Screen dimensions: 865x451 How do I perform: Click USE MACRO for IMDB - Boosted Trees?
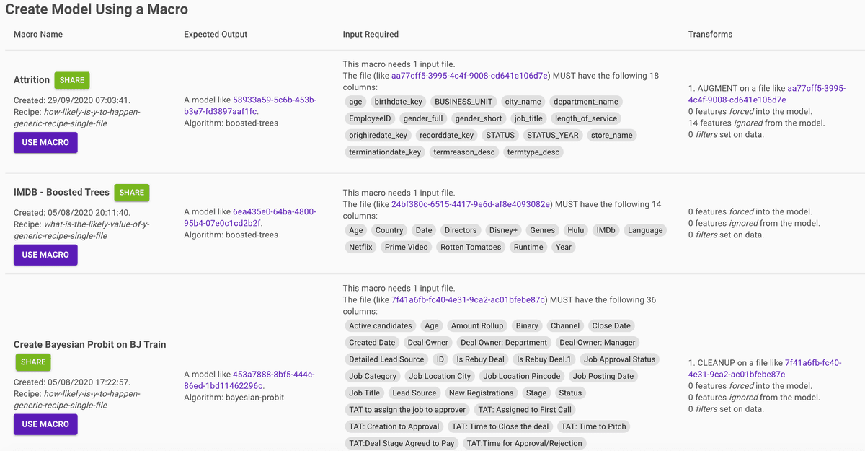45,255
